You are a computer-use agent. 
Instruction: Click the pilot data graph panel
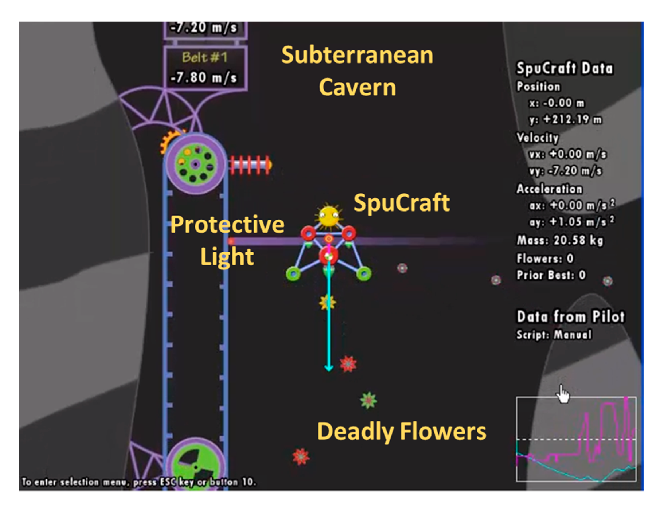pyautogui.click(x=576, y=439)
